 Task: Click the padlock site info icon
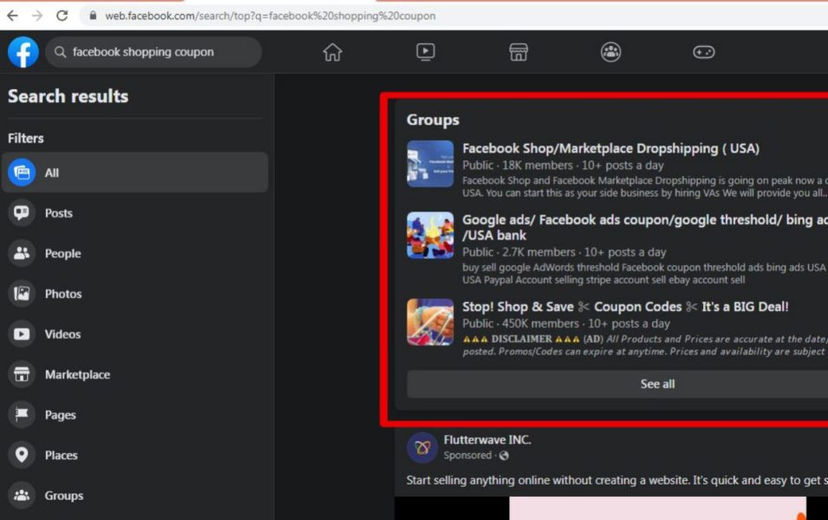tap(93, 16)
